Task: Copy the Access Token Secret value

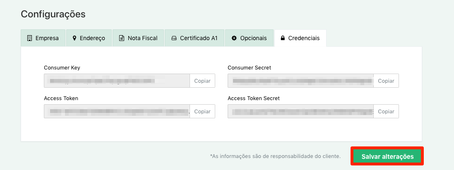Action: (x=386, y=111)
